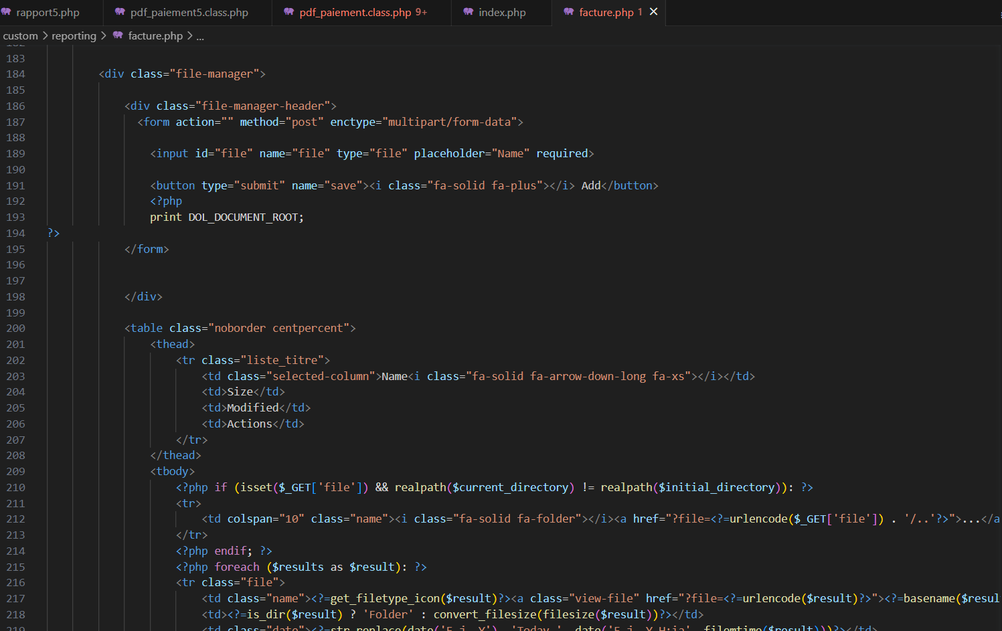Click the <tbody> tag on line 209
This screenshot has height=631, width=1002.
(173, 472)
